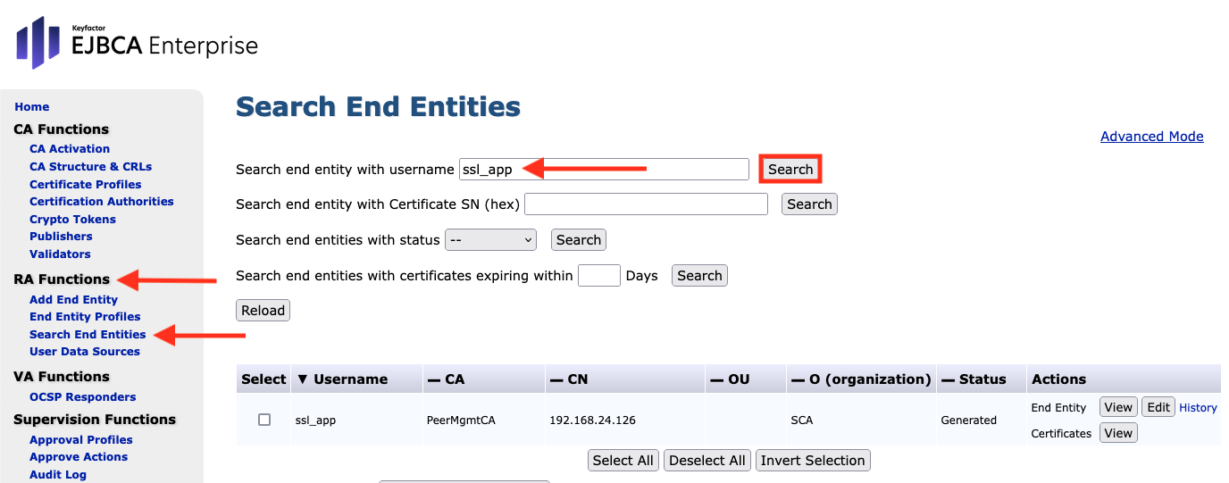Click Select All button
This screenshot has width=1229, height=483.
pos(623,461)
